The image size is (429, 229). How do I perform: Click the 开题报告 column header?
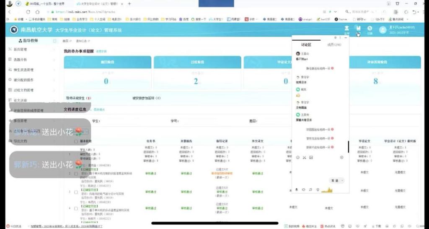tap(186, 141)
